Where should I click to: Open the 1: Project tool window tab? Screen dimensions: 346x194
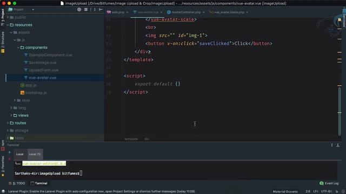3,18
